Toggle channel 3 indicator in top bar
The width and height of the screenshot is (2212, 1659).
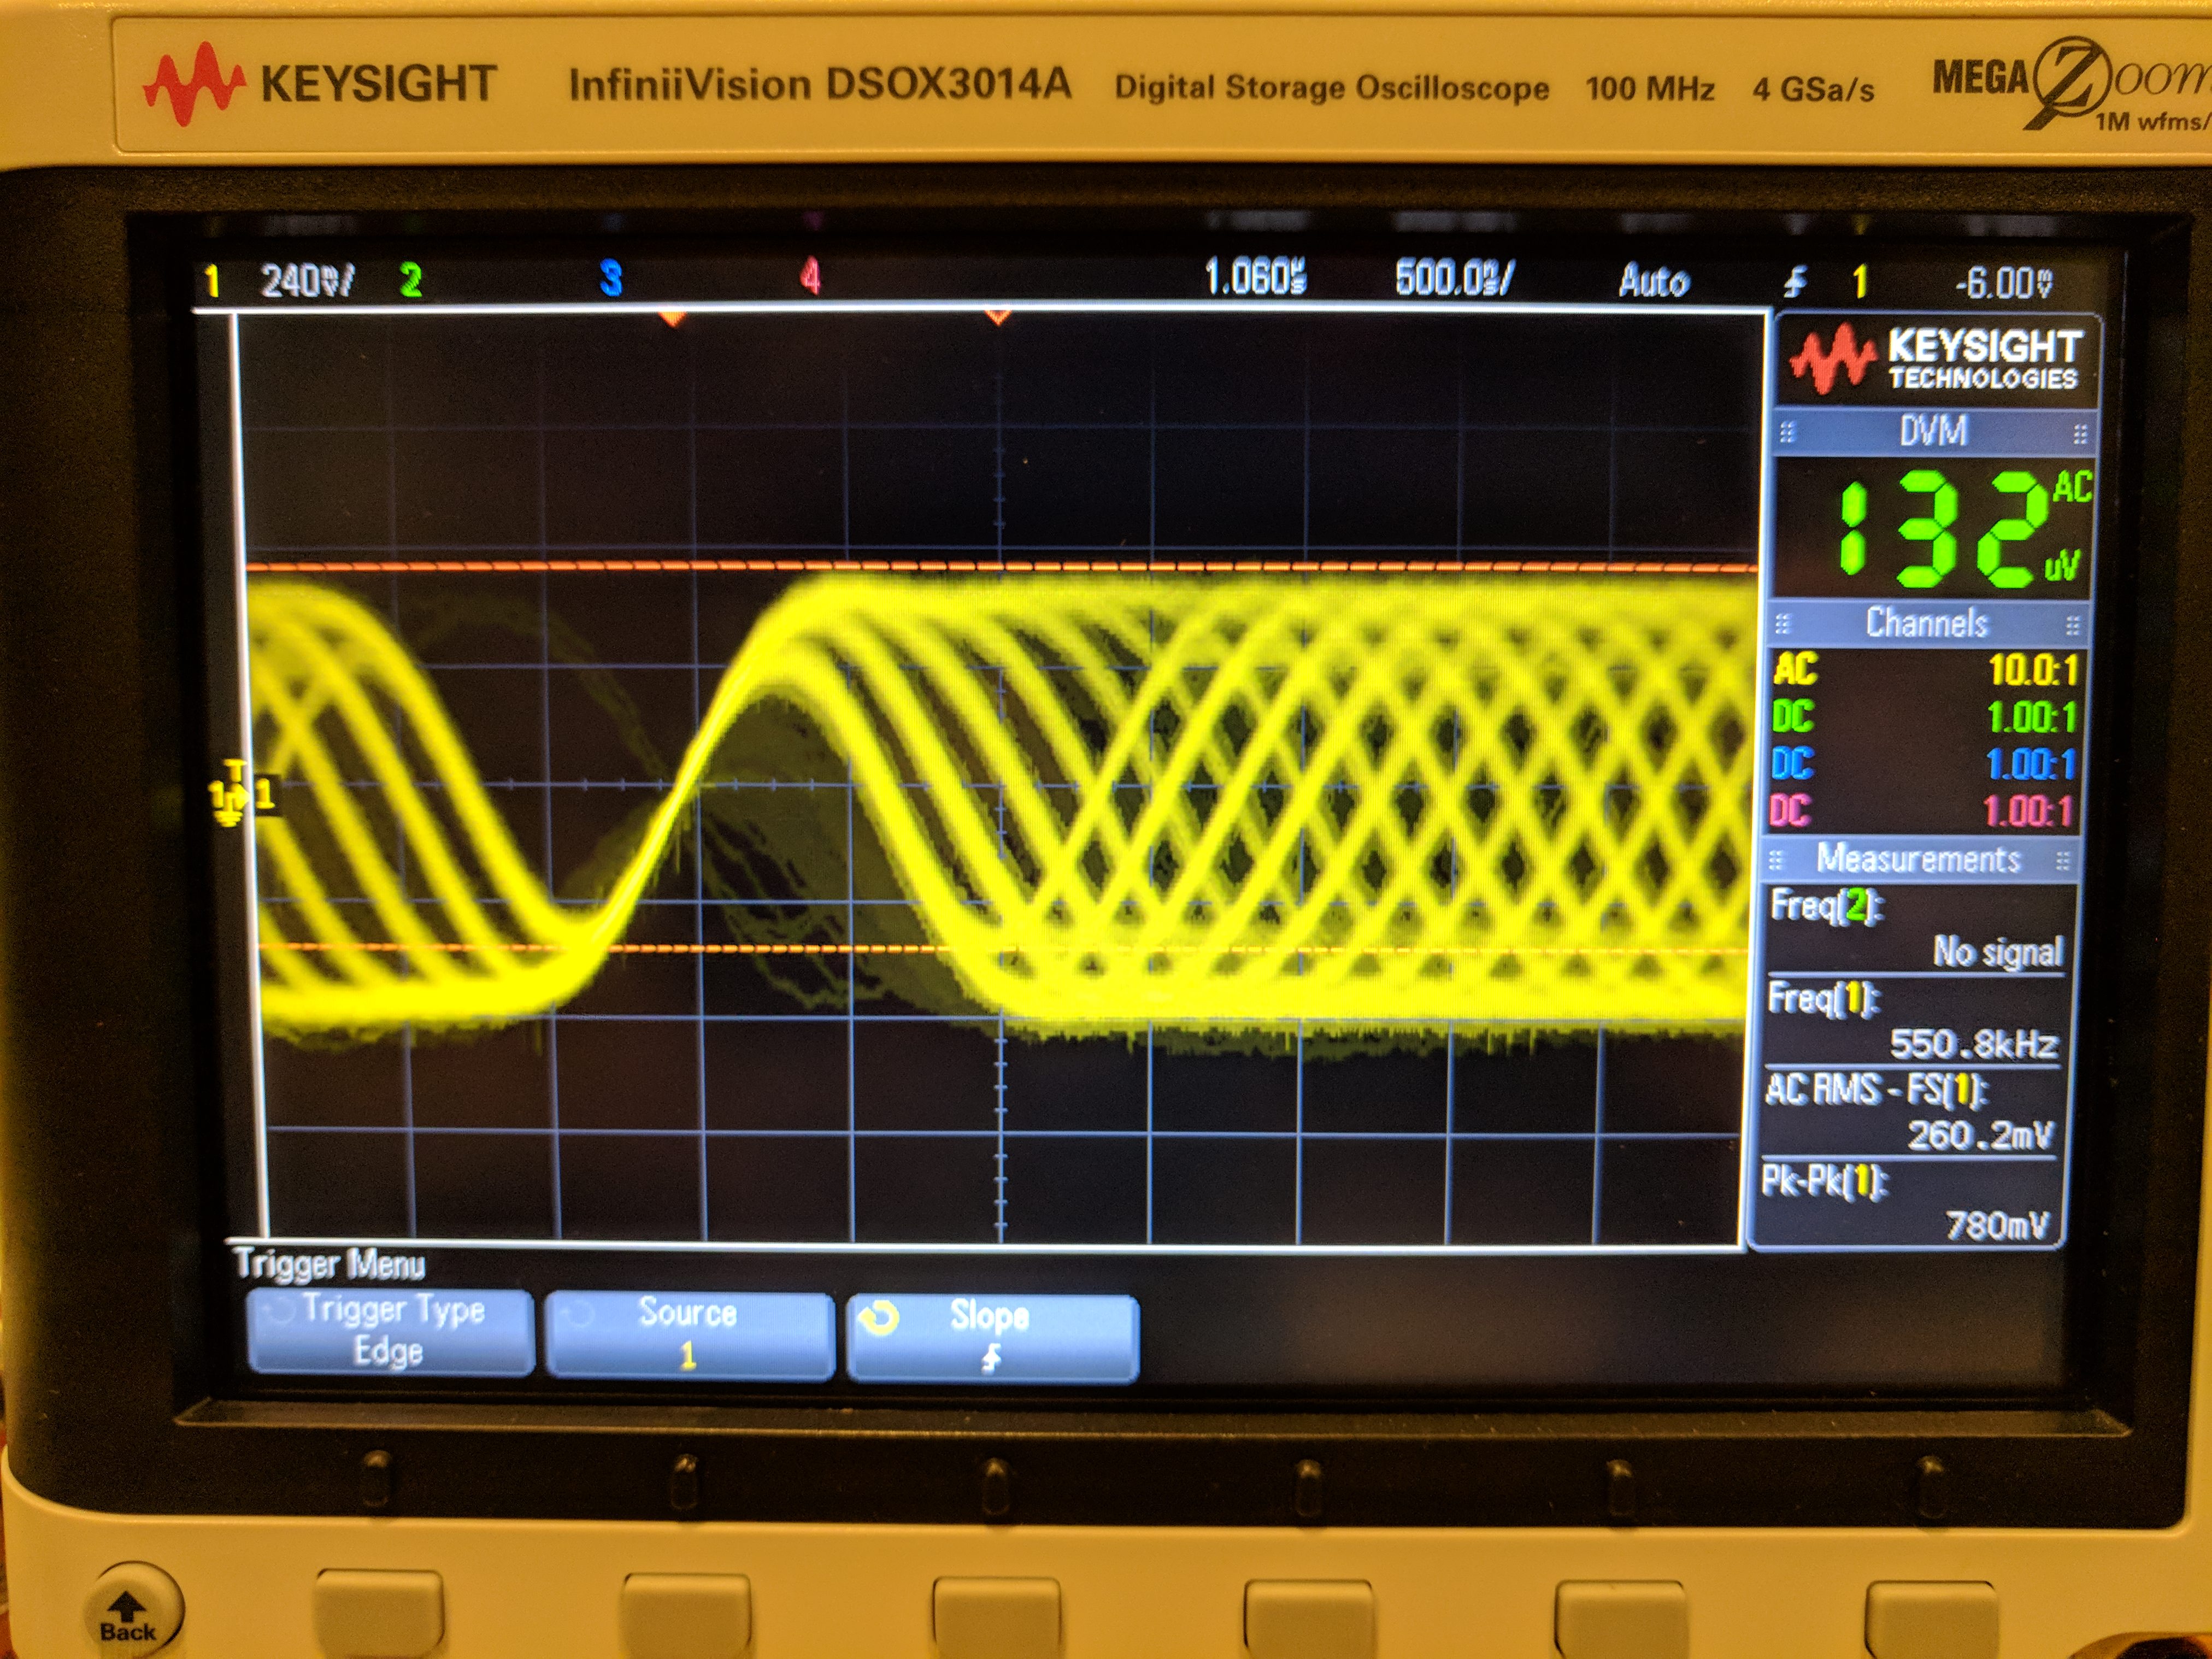pos(610,278)
